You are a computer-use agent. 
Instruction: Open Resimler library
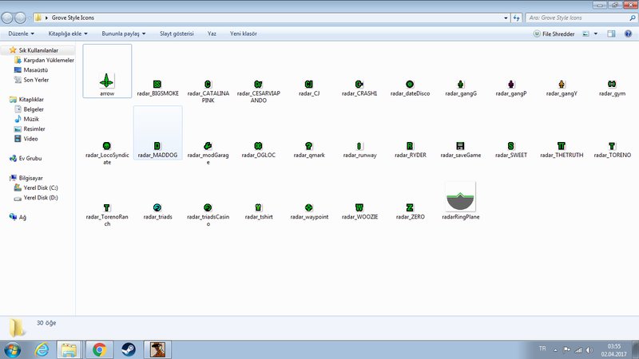pyautogui.click(x=34, y=128)
